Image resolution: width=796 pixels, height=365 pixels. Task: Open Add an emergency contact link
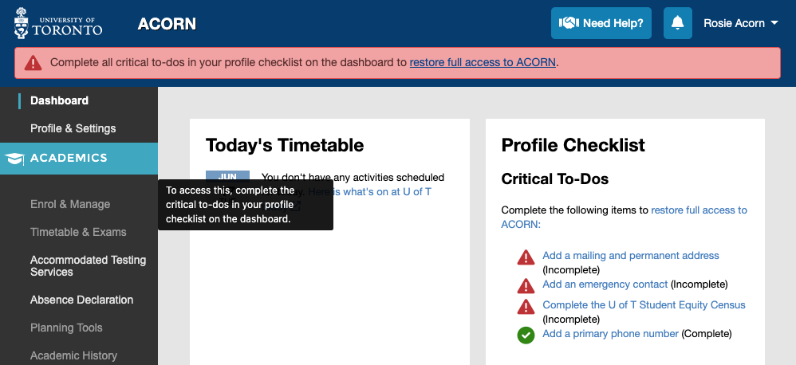pos(605,284)
